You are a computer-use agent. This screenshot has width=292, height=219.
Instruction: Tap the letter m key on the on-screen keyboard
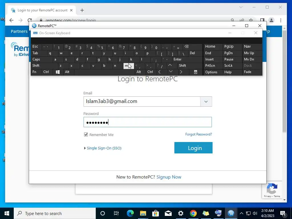point(129,66)
